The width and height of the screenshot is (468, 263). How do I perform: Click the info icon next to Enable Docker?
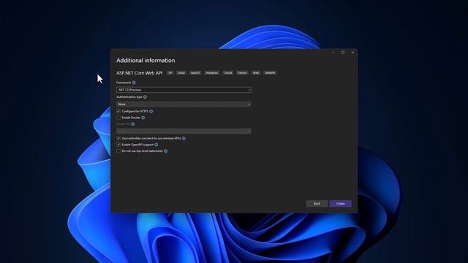143,118
